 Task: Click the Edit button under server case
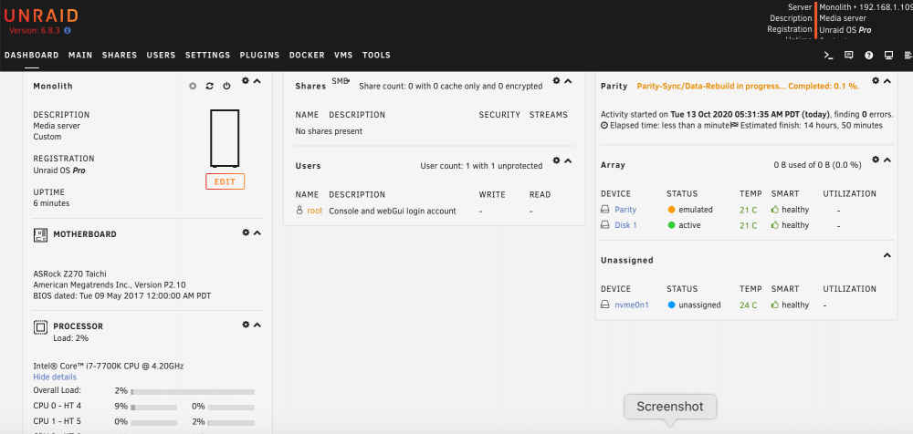[x=225, y=181]
